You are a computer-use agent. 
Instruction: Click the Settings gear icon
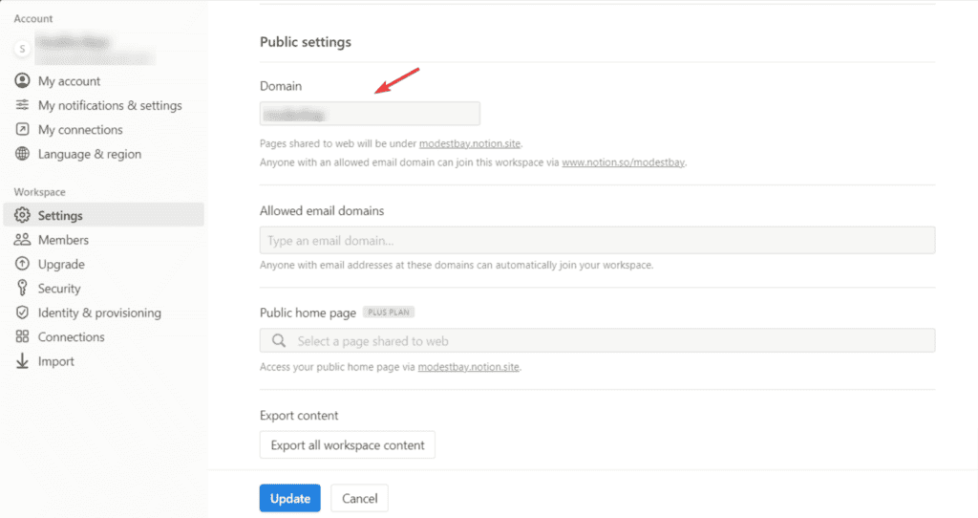tap(22, 216)
